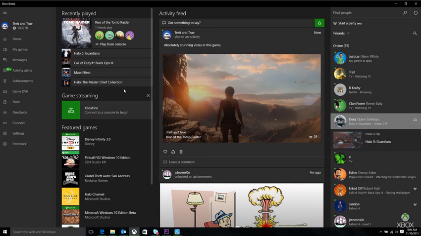Screen dimensions: 421x236
Task: Open the Tomb Raider vista screenshot
Action: [x=242, y=98]
